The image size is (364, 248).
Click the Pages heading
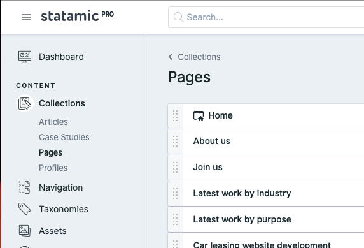click(x=189, y=78)
